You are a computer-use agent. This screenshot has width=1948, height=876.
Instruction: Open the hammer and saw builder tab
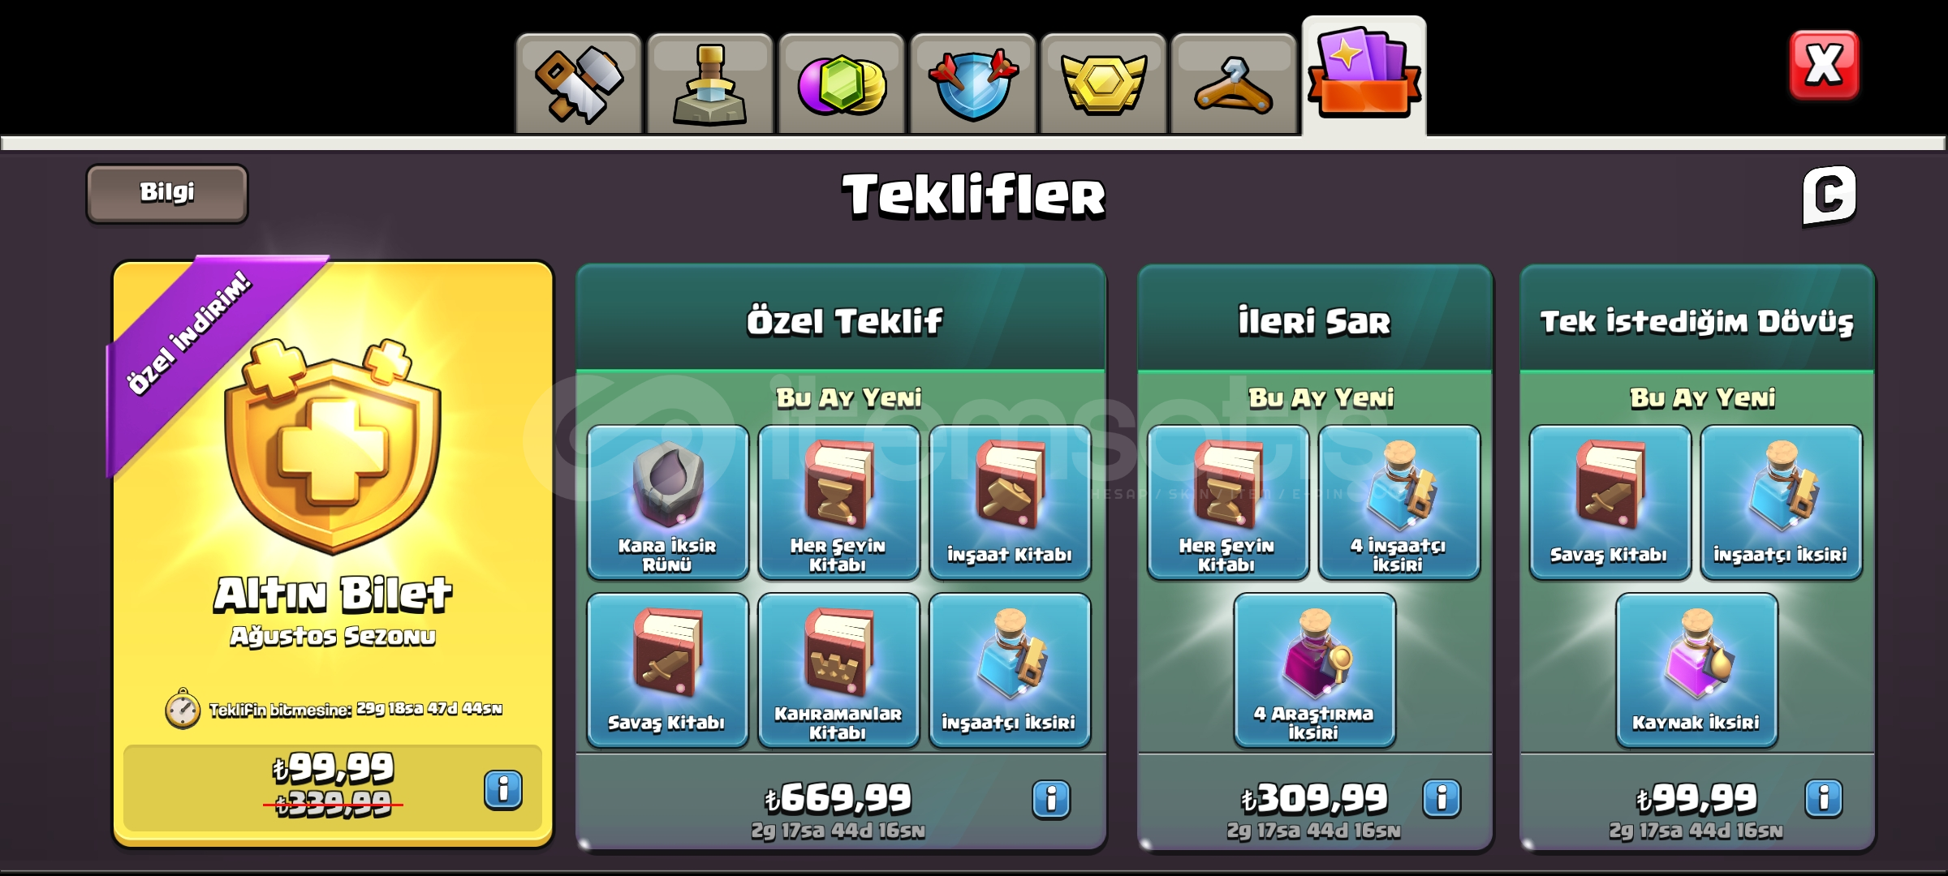tap(579, 84)
